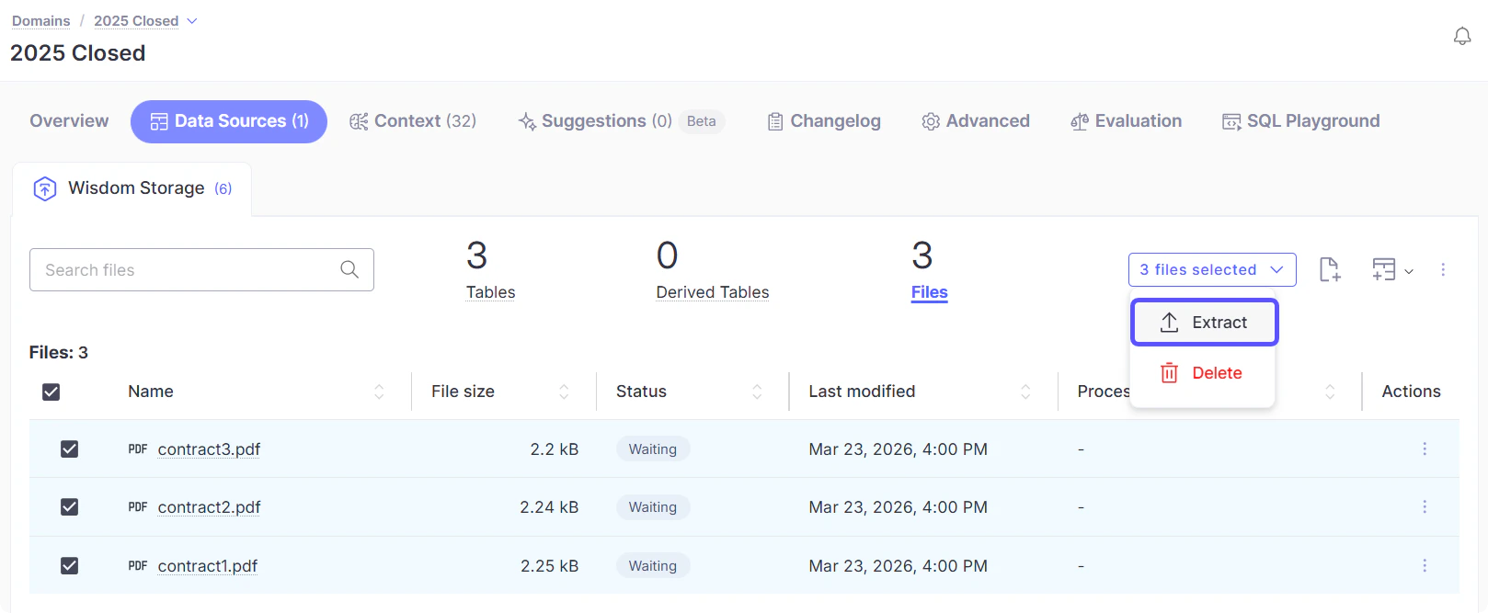Uncheck the contract3.pdf row checkbox
1488x613 pixels.
click(69, 448)
